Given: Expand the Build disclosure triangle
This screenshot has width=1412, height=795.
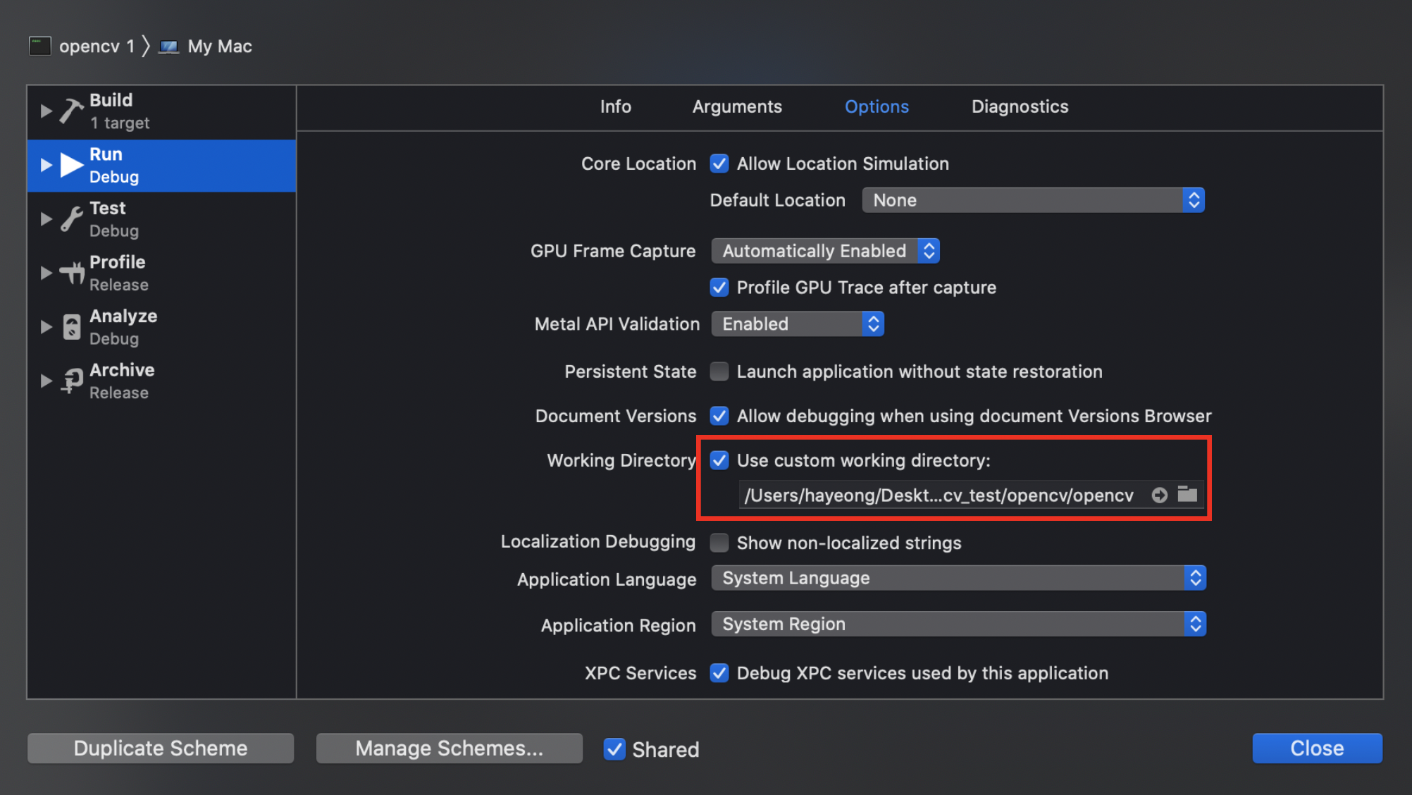Looking at the screenshot, I should [46, 111].
